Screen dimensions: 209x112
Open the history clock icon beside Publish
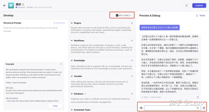pos(186,5)
